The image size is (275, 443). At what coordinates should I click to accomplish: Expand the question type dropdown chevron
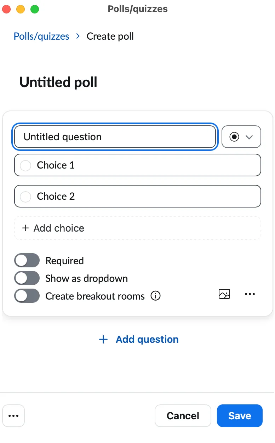[x=250, y=137]
